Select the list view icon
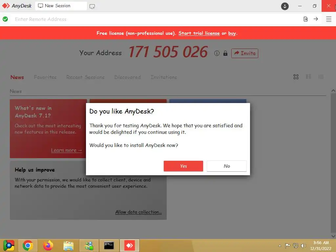The height and width of the screenshot is (252, 336). tap(321, 77)
